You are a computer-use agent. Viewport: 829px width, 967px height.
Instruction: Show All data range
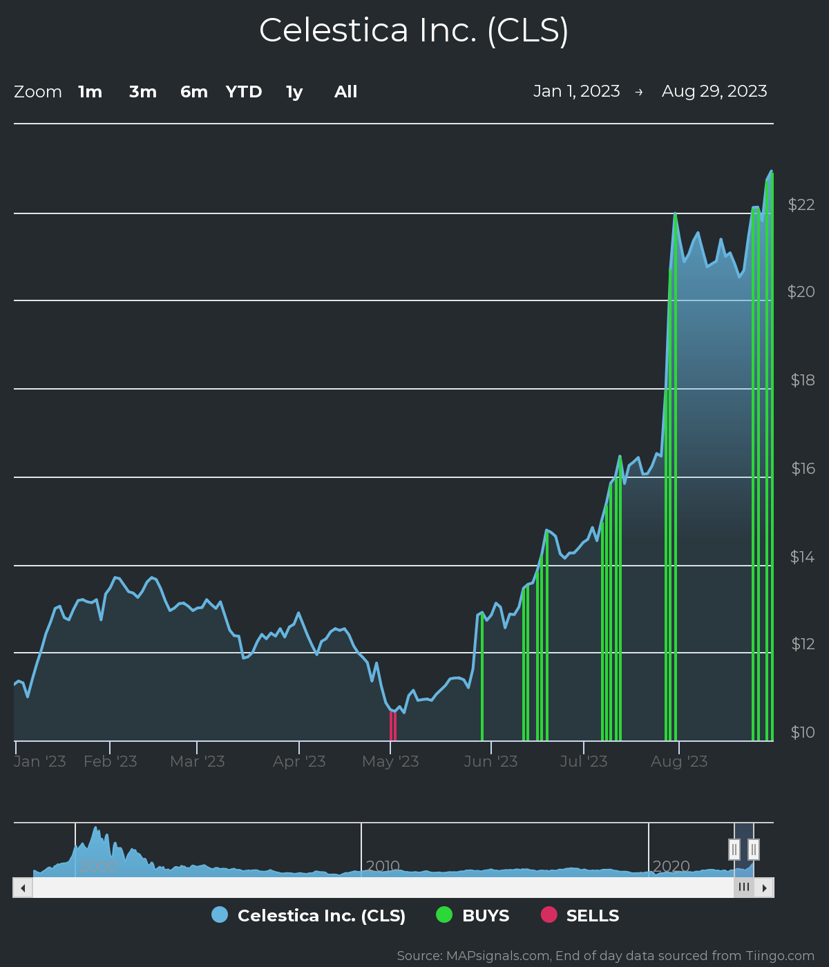[346, 92]
